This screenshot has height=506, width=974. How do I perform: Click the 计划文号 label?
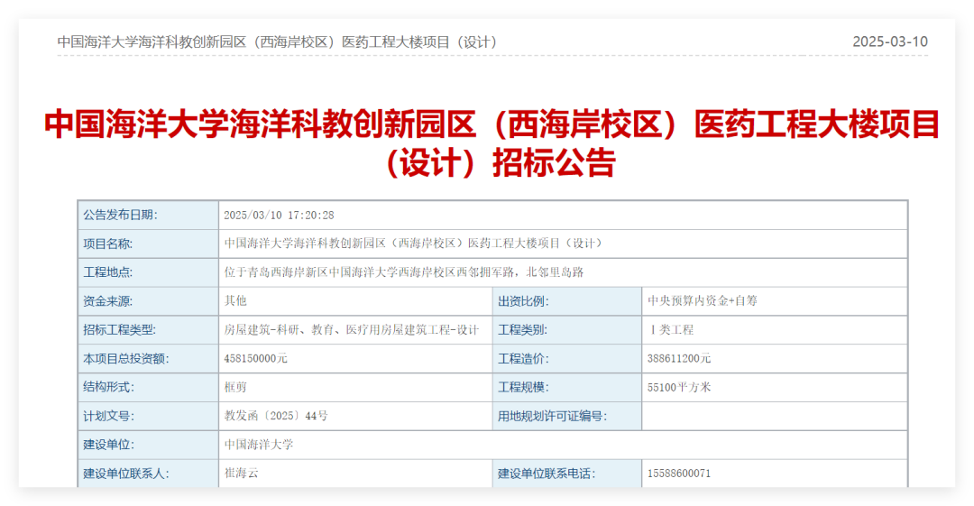point(108,416)
